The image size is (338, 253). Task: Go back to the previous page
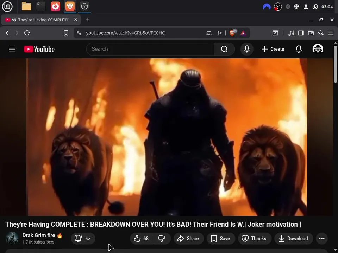(7, 33)
